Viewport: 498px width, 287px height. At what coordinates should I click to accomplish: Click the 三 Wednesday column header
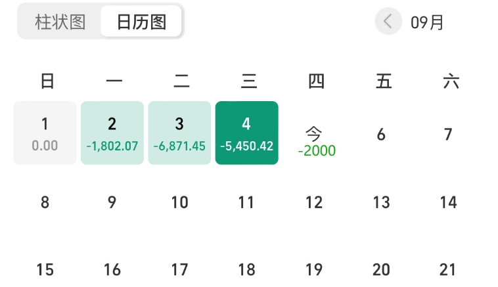coord(249,81)
